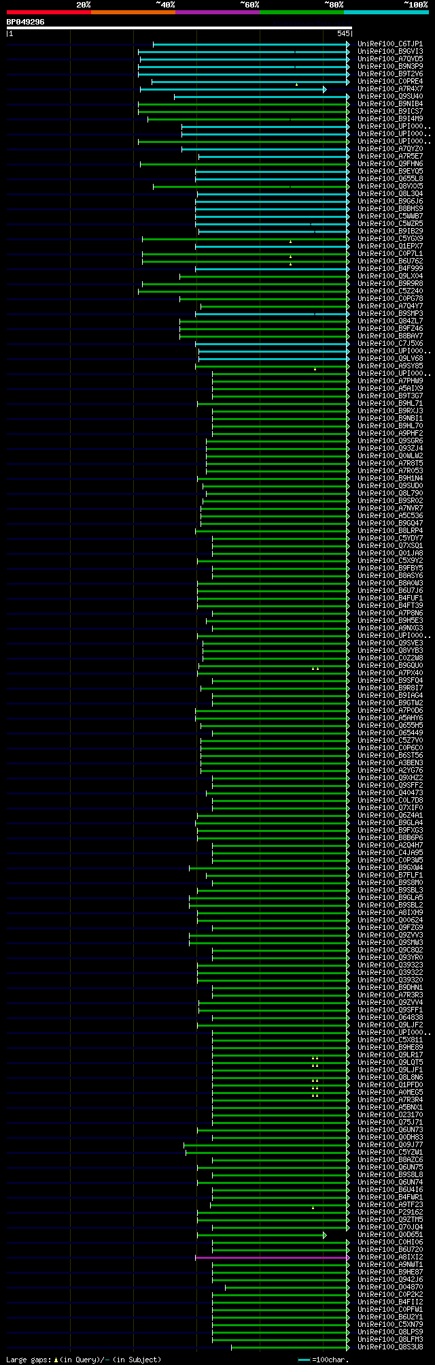This screenshot has height=1365, width=435.
Task: Select label UniRef100_B9R9R8
Action: click(390, 284)
